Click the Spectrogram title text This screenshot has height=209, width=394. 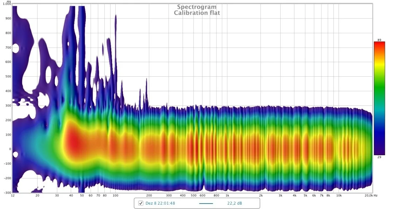(197, 7)
